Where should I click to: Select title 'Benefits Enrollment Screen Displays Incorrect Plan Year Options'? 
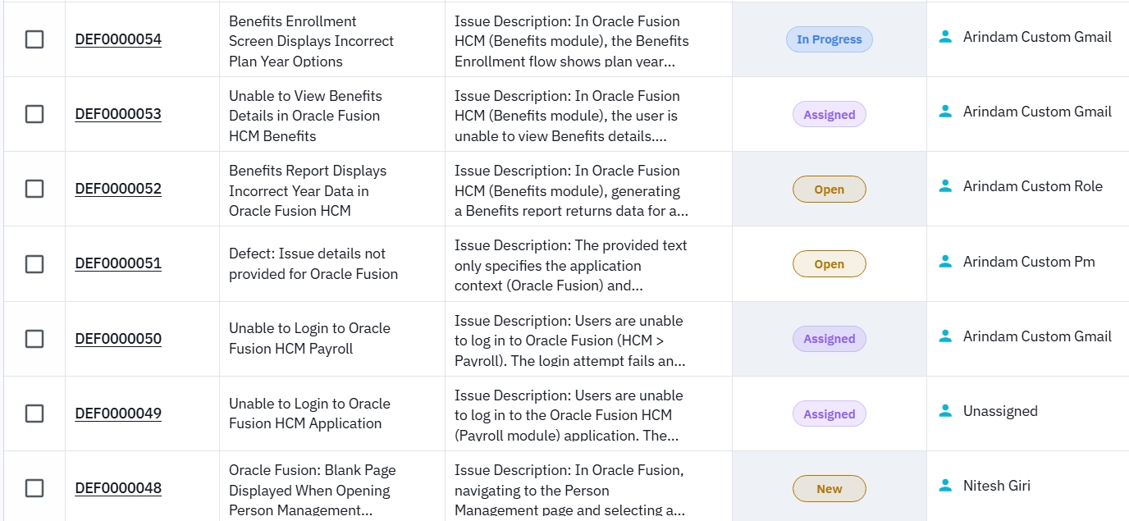click(x=311, y=41)
